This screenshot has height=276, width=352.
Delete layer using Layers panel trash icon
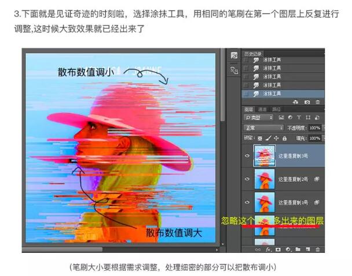coord(317,249)
